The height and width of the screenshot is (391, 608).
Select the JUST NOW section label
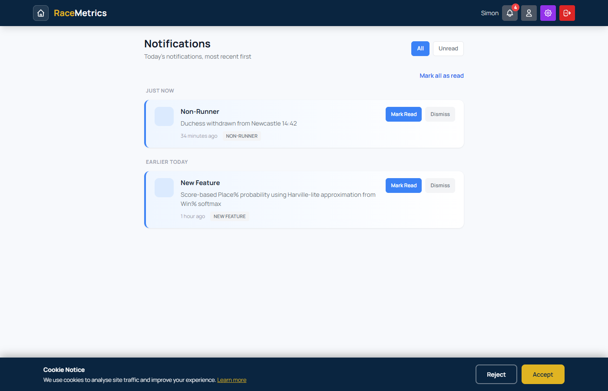pos(160,90)
